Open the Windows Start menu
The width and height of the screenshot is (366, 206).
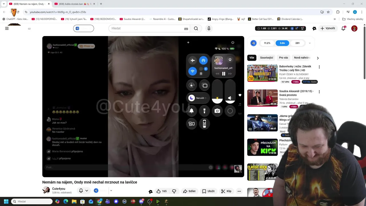tap(6, 201)
